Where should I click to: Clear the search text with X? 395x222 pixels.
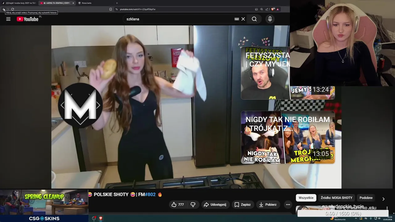click(243, 19)
